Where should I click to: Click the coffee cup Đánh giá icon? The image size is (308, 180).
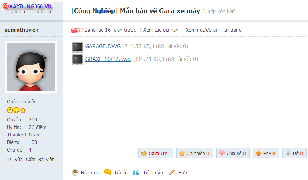pos(75,172)
